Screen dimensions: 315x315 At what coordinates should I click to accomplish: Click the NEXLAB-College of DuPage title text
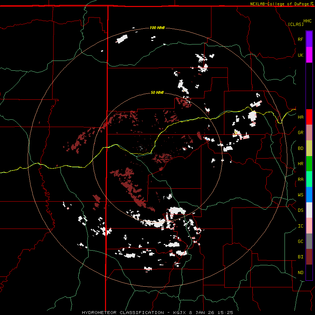coord(279,4)
